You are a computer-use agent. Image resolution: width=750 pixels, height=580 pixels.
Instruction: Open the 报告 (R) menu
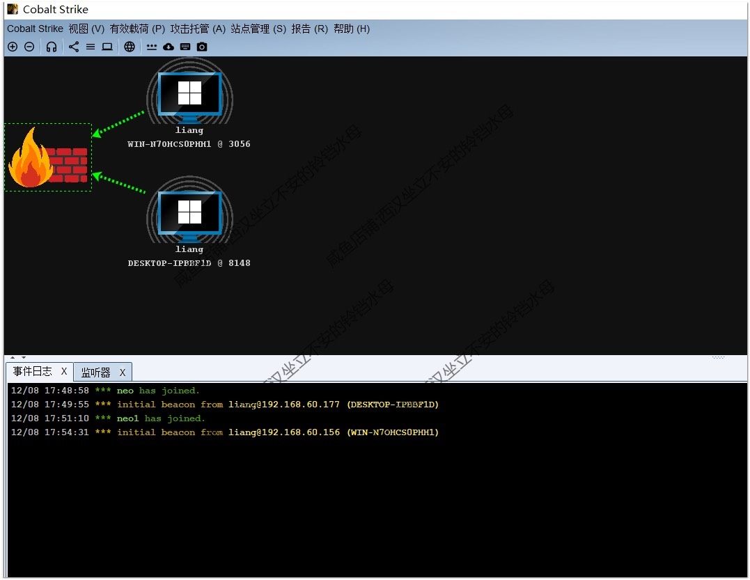(309, 29)
